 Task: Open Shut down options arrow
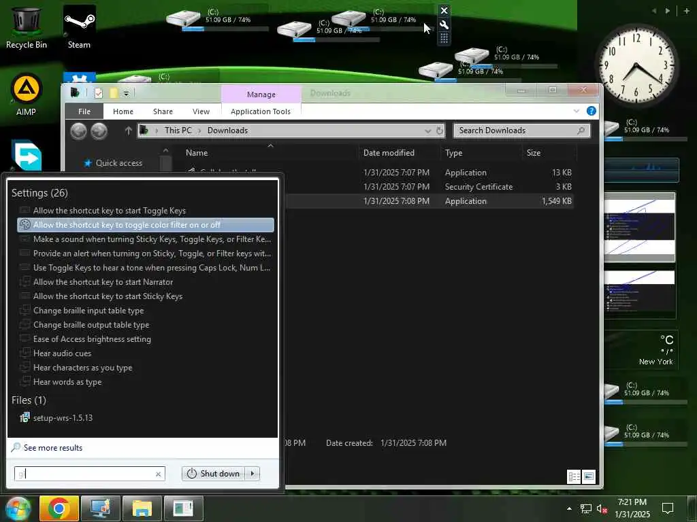pos(253,474)
